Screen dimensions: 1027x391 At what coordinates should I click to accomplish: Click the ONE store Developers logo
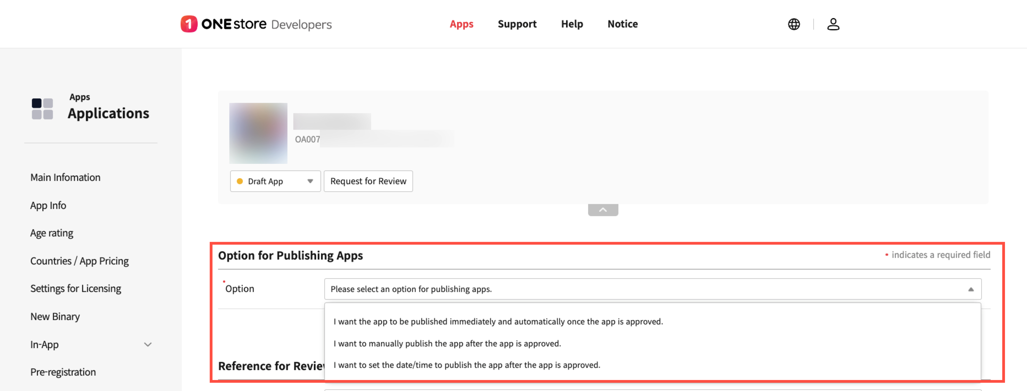(x=256, y=24)
